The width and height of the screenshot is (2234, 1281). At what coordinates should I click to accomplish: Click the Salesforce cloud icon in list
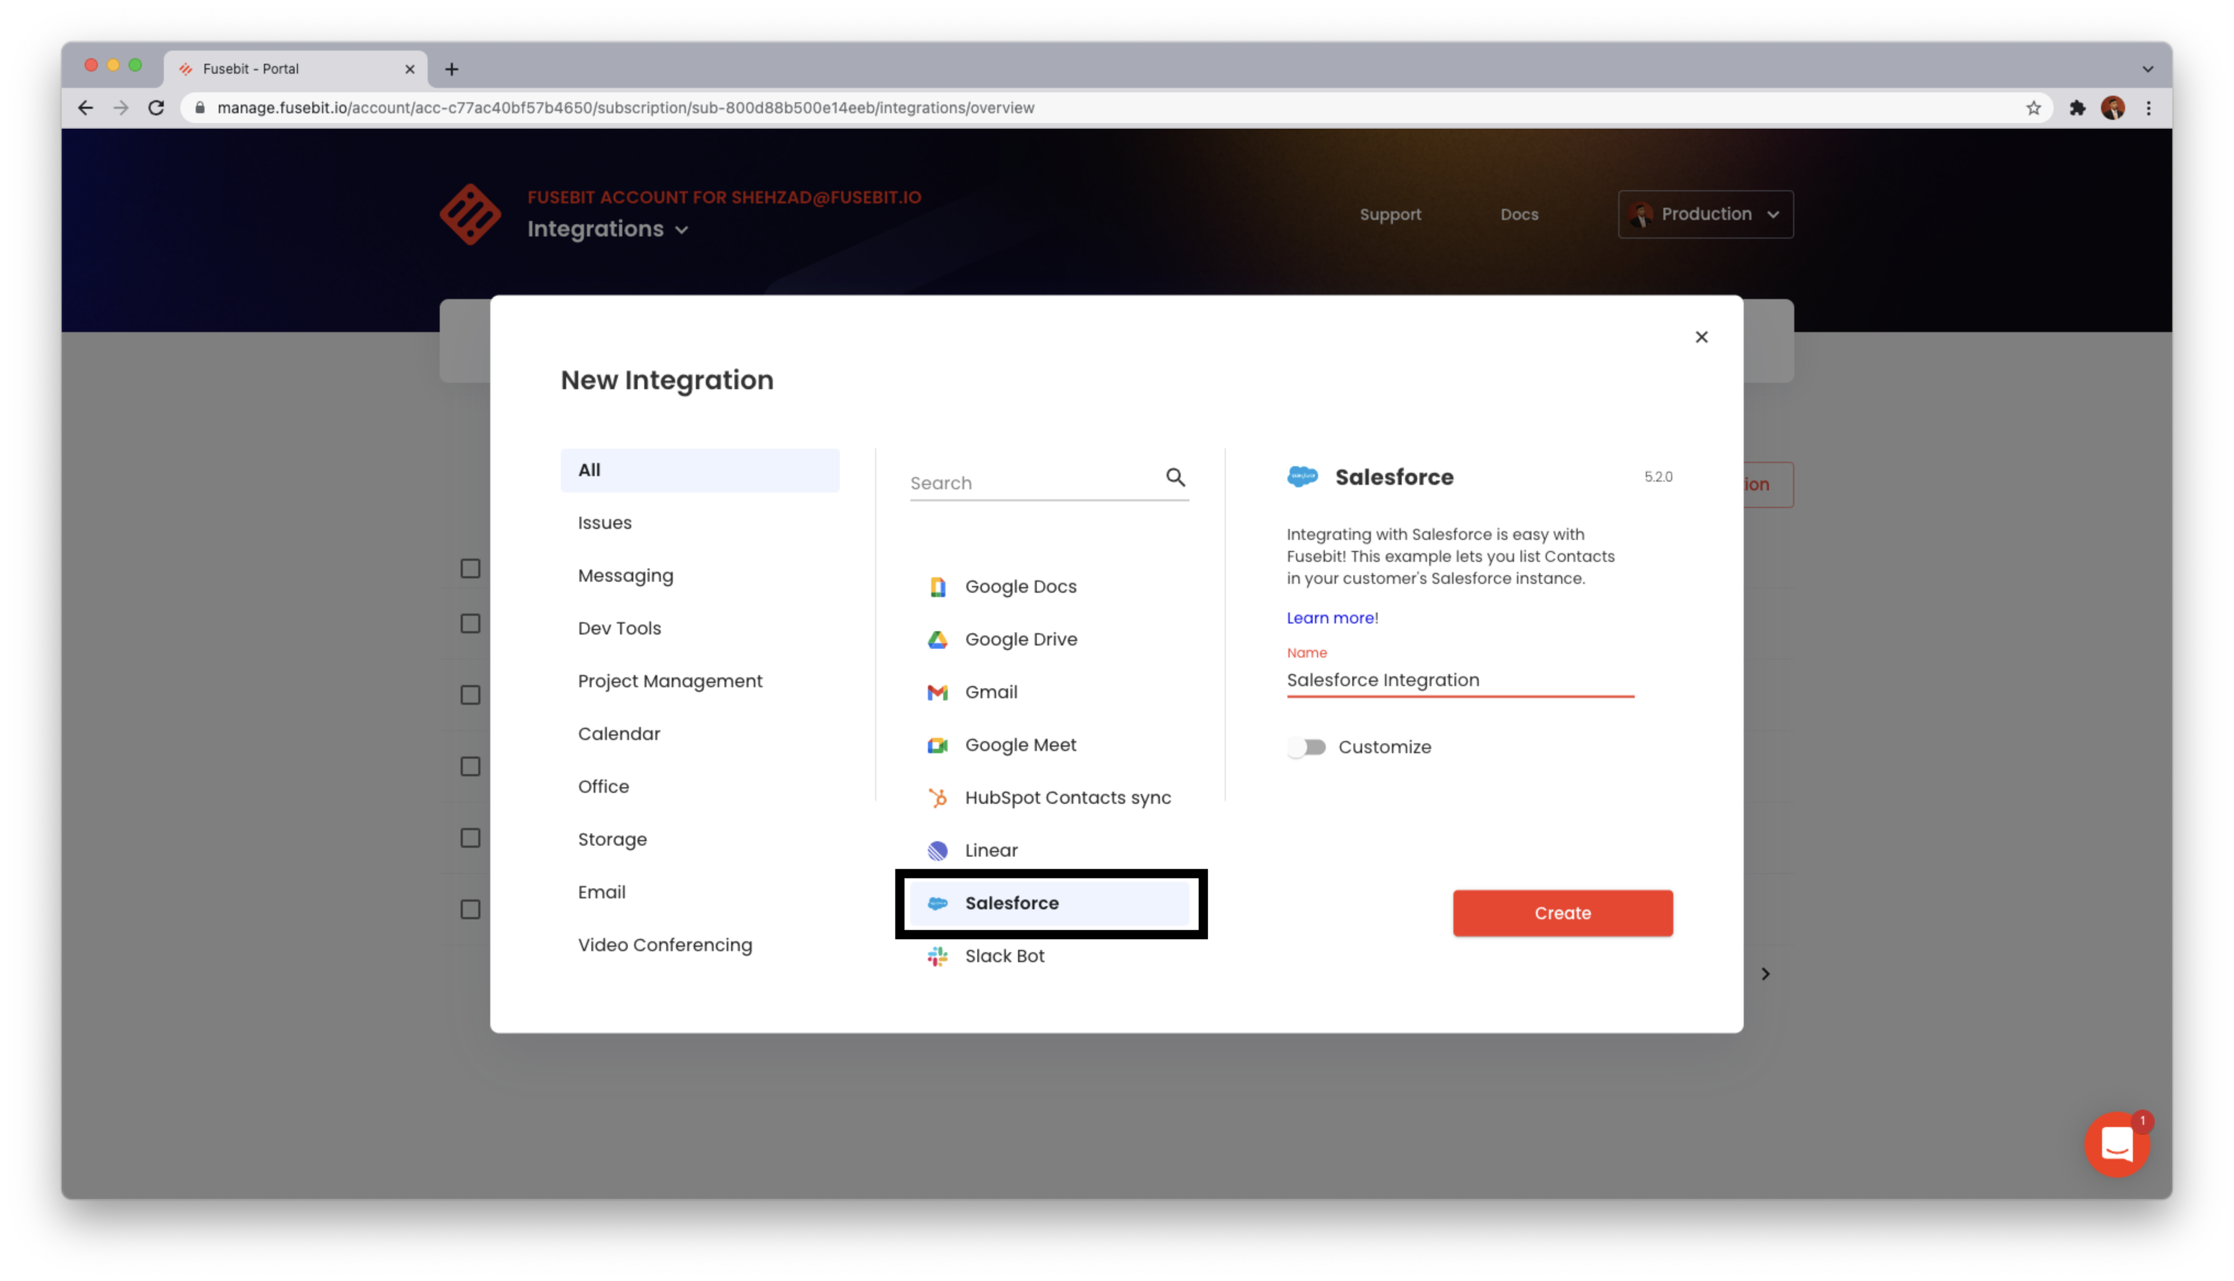pyautogui.click(x=938, y=903)
